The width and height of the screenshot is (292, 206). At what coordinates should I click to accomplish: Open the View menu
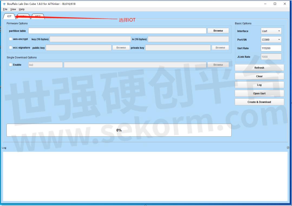point(13,9)
